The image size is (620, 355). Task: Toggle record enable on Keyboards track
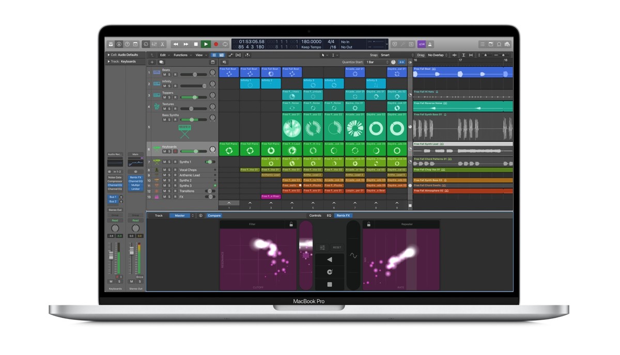pos(175,152)
